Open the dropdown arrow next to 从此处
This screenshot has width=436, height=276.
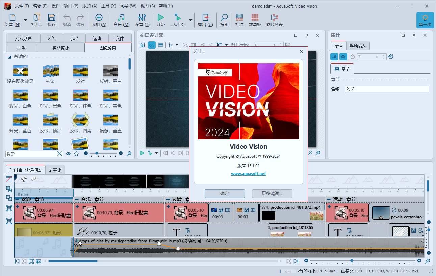(x=190, y=20)
